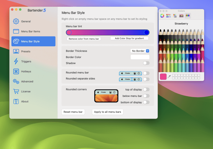Click the Bartender 5 logo
Screen dimensions: 213x149
point(37,10)
